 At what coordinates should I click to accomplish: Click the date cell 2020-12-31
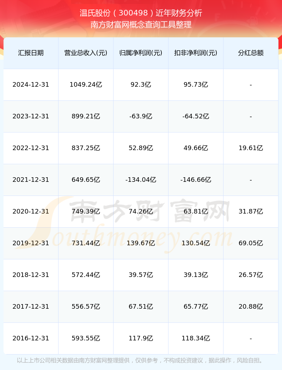[31, 211]
